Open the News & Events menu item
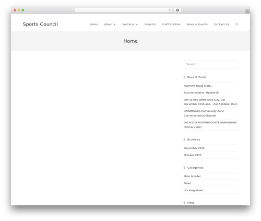The width and height of the screenshot is (261, 221). click(x=197, y=24)
